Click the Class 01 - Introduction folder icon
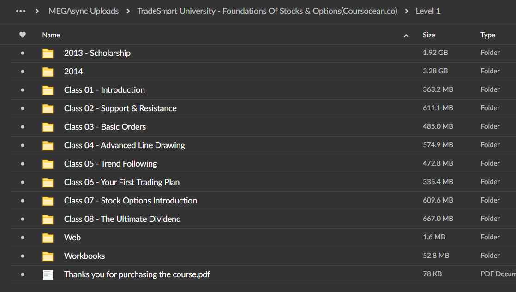This screenshot has width=516, height=292. [48, 90]
